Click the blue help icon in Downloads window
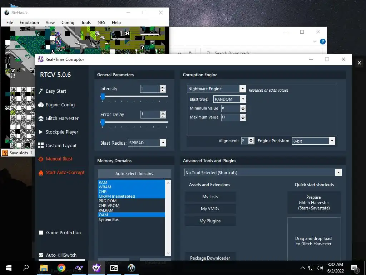 pyautogui.click(x=323, y=42)
